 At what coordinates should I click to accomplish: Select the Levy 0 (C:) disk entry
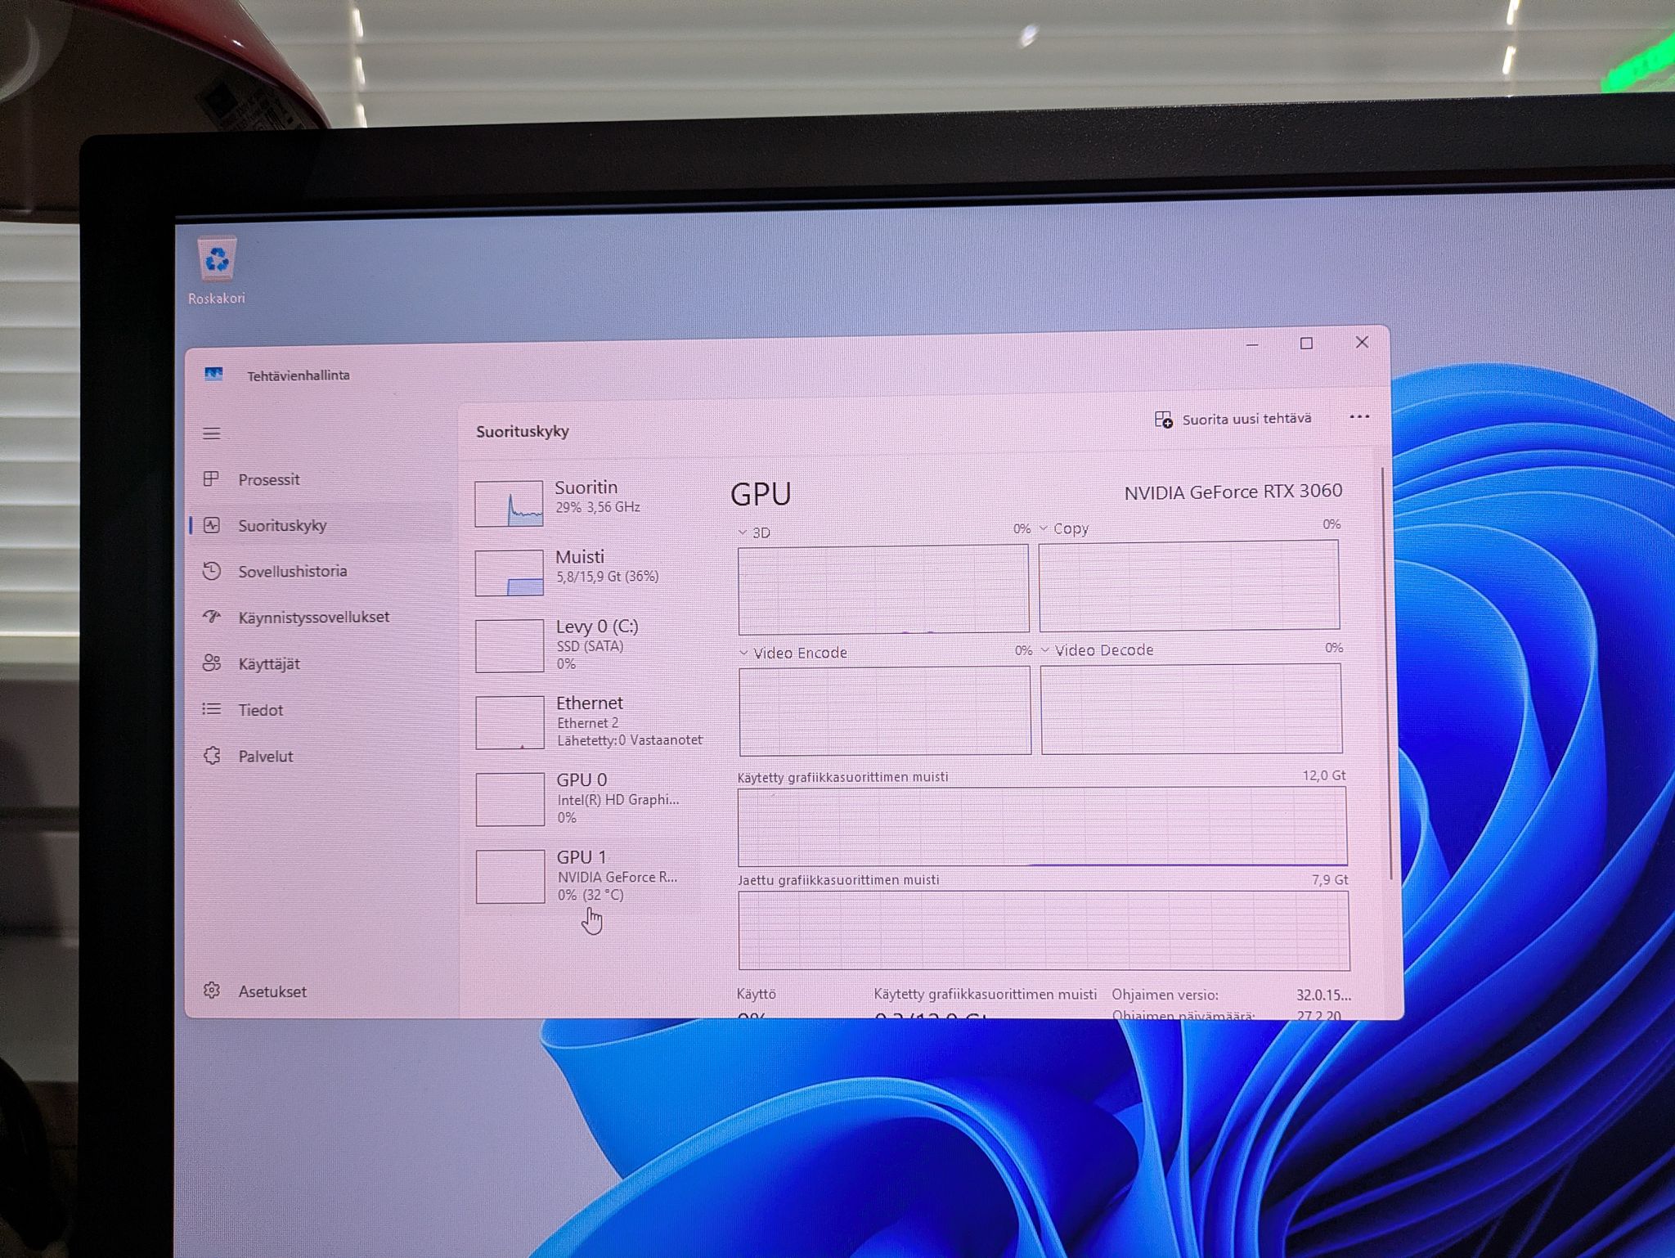pos(587,644)
